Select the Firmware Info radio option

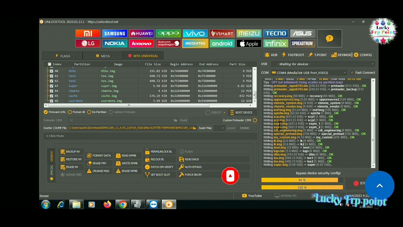46,112
